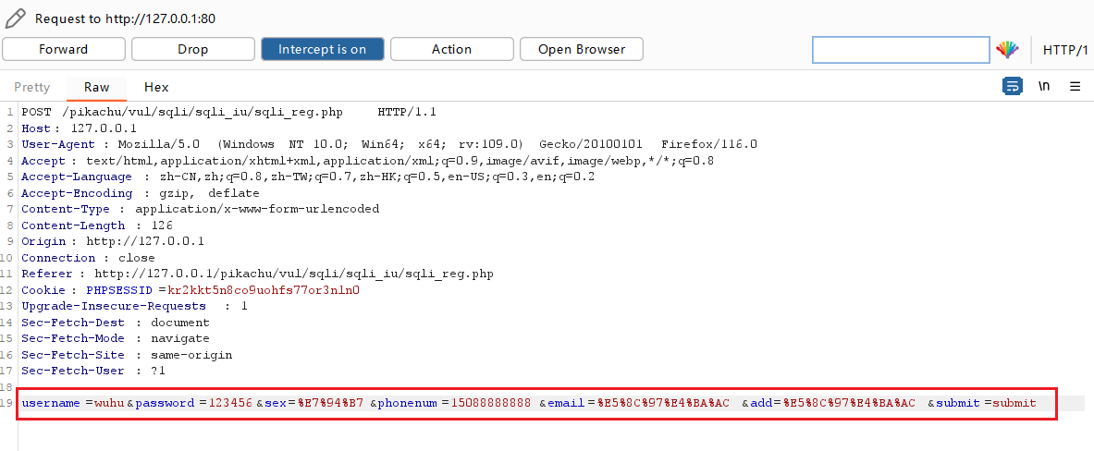Image resolution: width=1094 pixels, height=451 pixels.
Task: Click the Sec-Fetch-Mode navigate line
Action: coord(115,338)
